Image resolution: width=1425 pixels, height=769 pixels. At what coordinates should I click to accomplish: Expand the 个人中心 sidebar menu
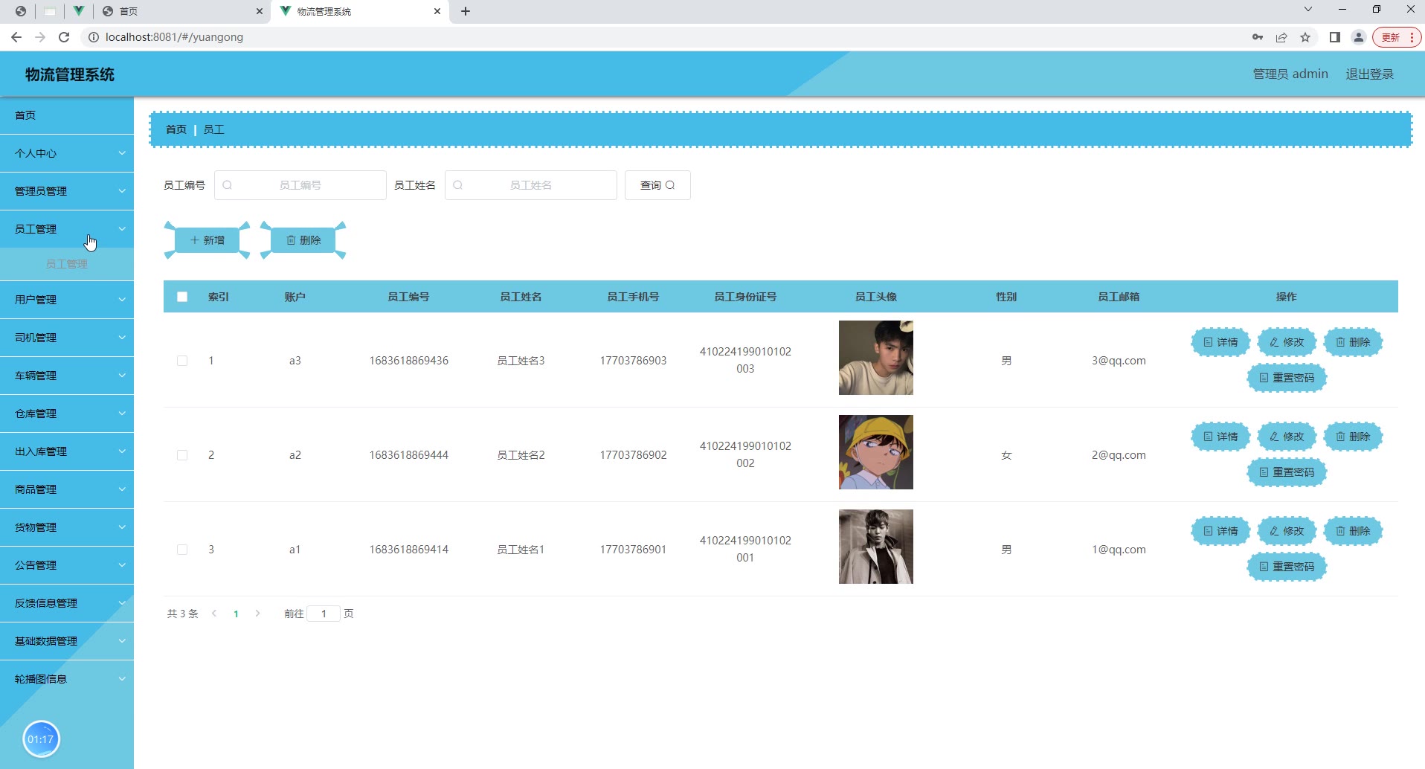67,153
